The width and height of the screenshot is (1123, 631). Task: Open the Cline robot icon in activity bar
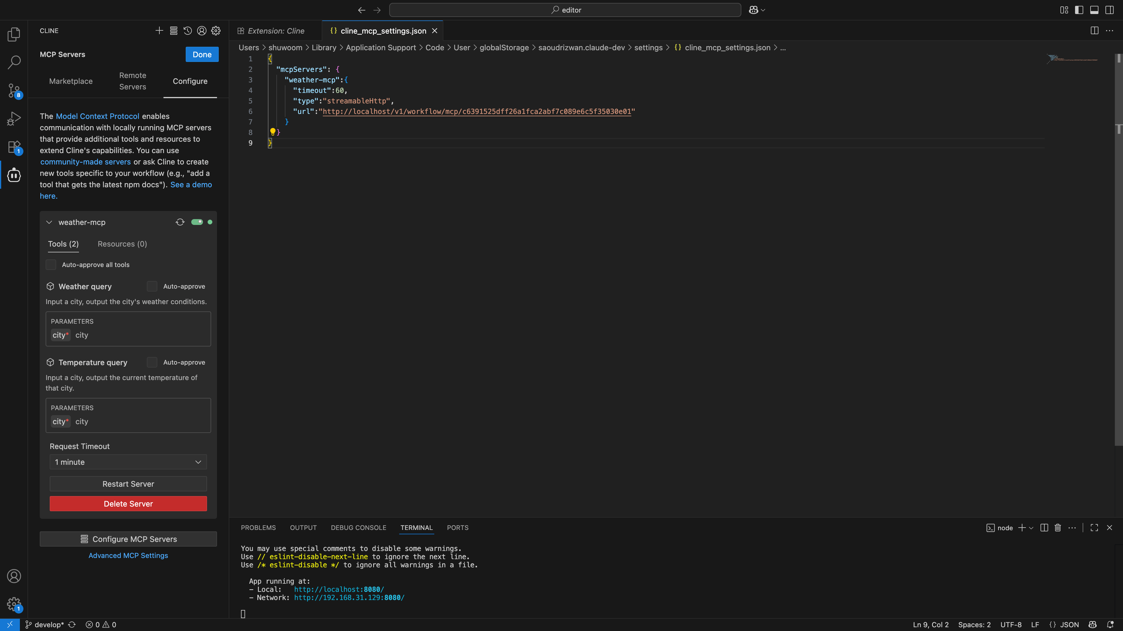(x=14, y=175)
